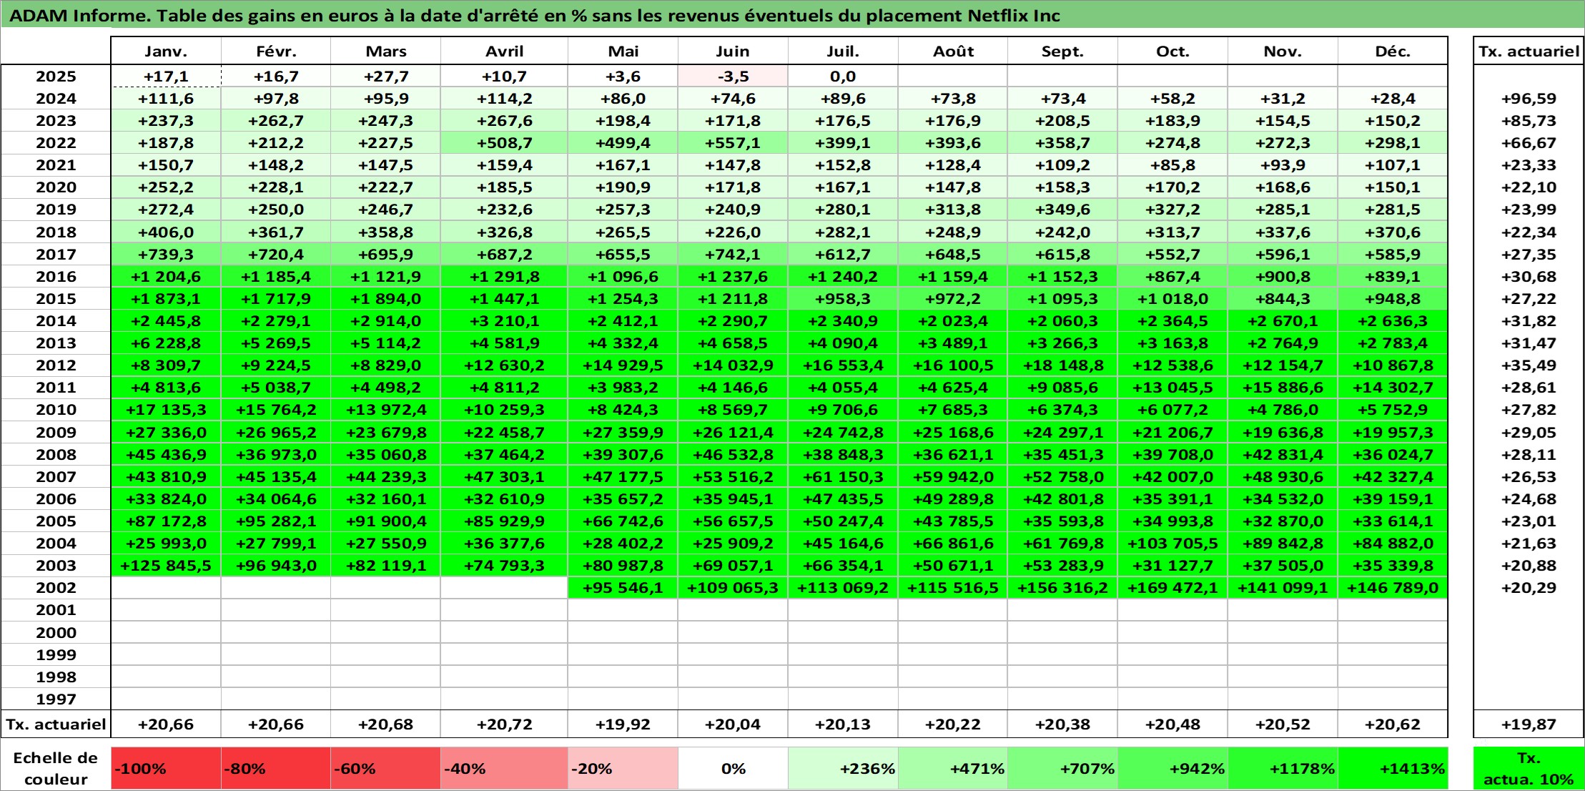
Task: Select the +20,62 rate under Déc.
Action: pyautogui.click(x=1393, y=724)
